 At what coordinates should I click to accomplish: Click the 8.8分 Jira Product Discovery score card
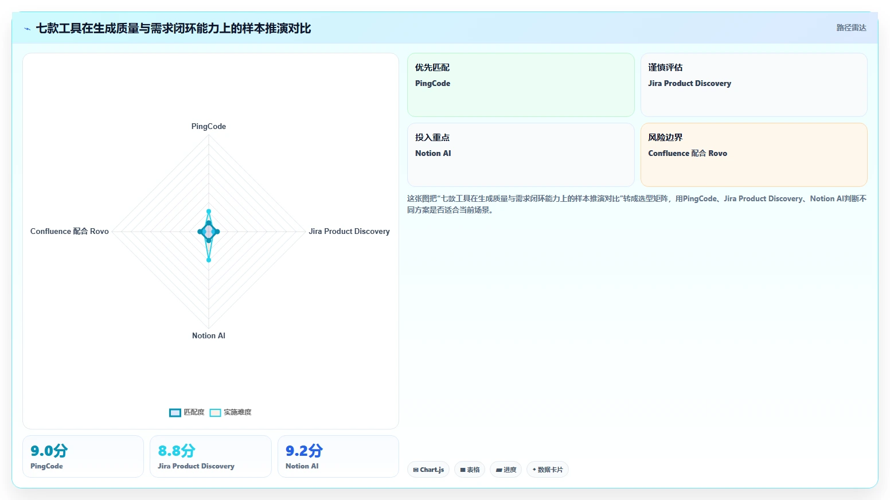click(x=210, y=456)
